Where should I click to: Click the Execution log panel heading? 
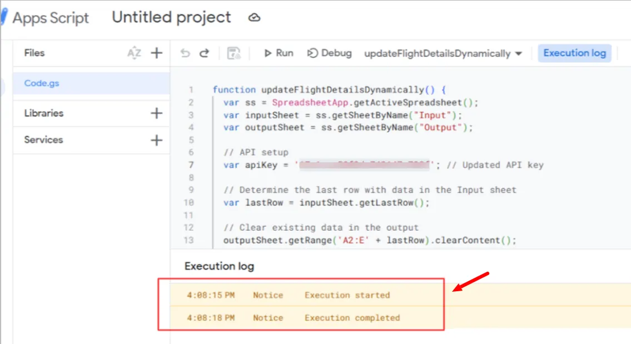[x=219, y=266]
